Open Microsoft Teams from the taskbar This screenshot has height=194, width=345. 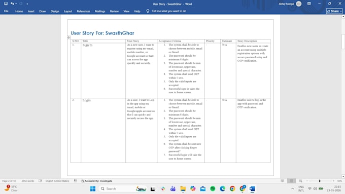[x=172, y=189]
